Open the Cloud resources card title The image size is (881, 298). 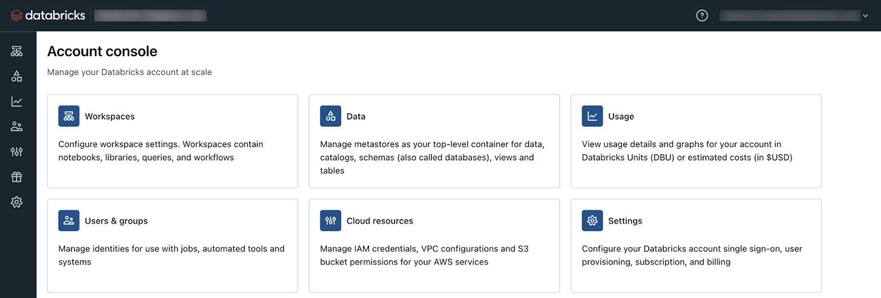[380, 221]
